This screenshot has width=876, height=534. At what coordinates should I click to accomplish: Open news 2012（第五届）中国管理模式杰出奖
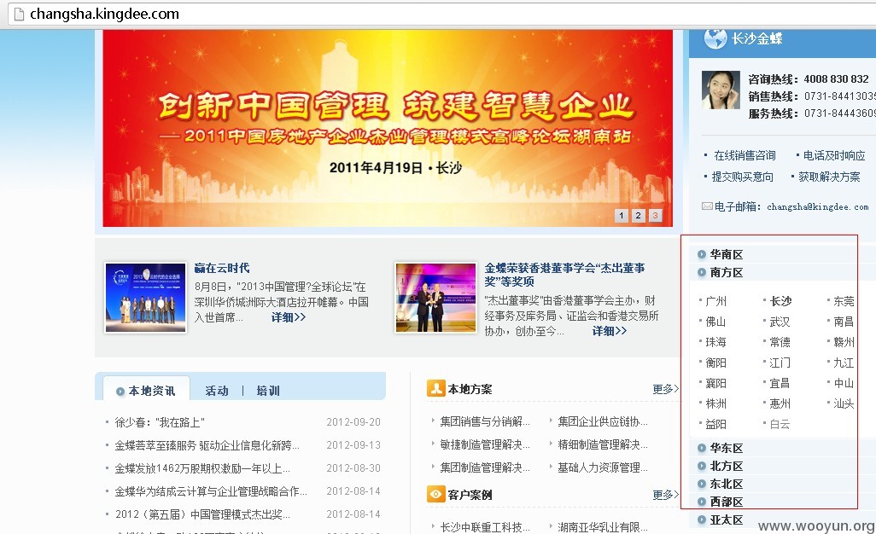point(202,514)
